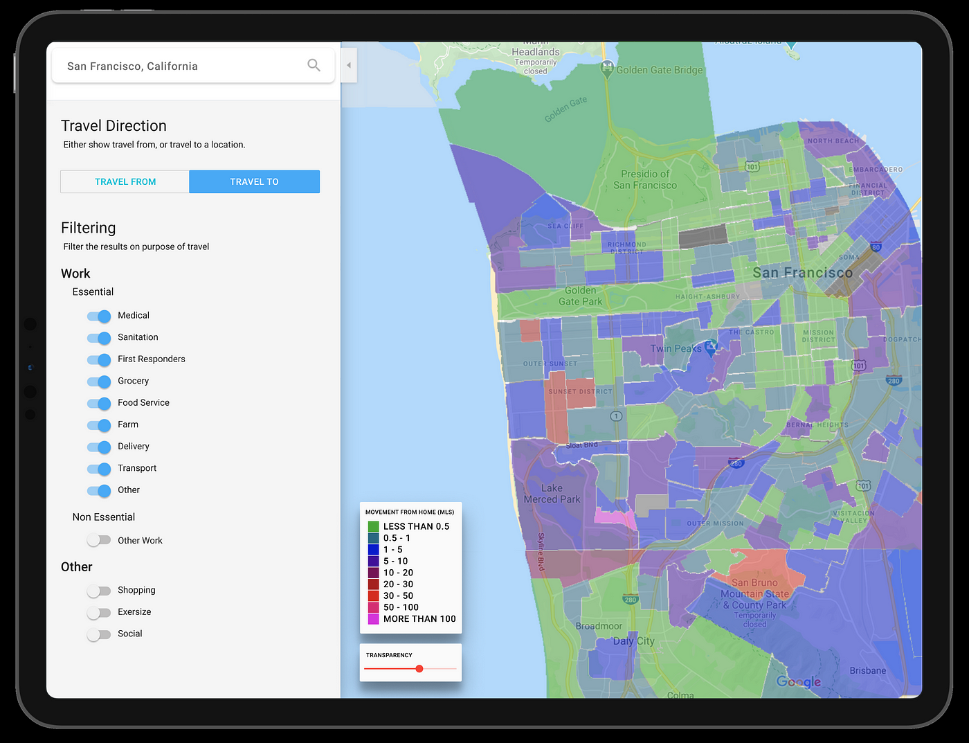969x743 pixels.
Task: Click the THE CASTRO map label
Action: point(751,332)
